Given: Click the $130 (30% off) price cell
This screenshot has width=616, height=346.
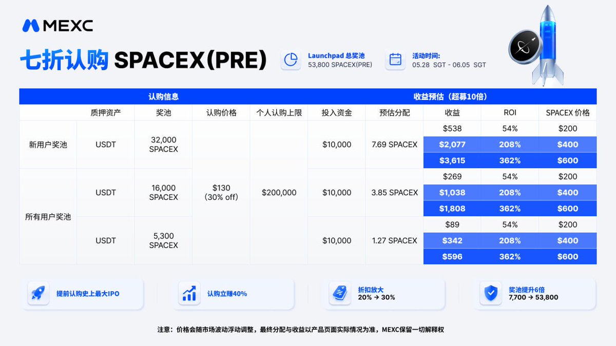Looking at the screenshot, I should pyautogui.click(x=221, y=193).
